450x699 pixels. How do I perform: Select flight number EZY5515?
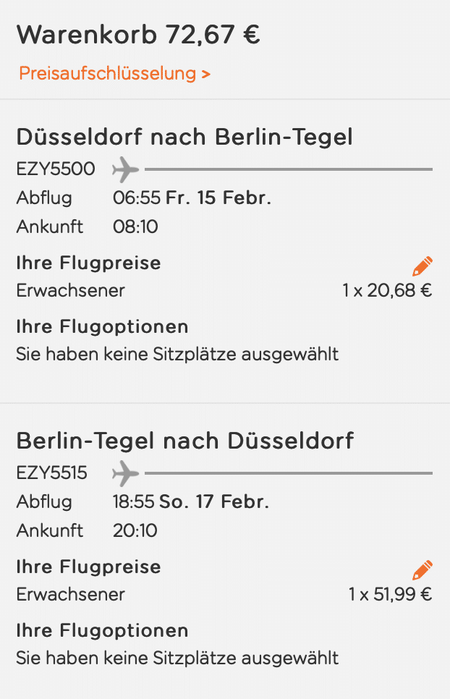pos(52,473)
